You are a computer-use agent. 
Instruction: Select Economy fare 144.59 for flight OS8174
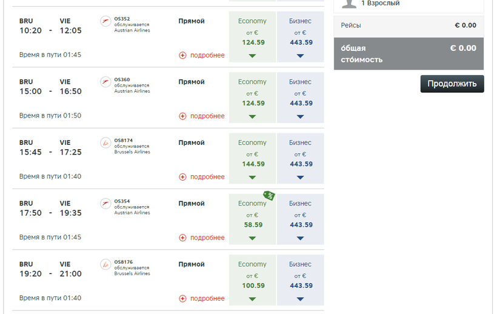[252, 164]
